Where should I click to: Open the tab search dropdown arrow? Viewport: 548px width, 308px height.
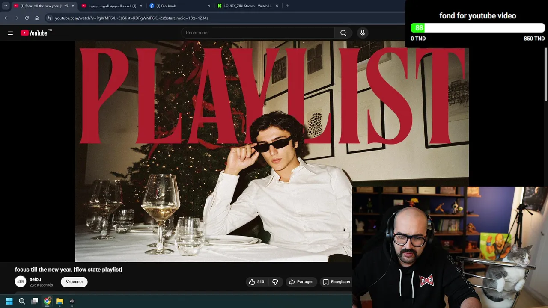click(6, 6)
